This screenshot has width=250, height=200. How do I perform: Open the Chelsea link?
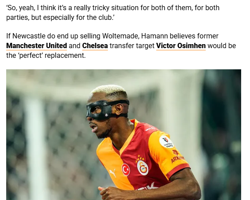click(95, 46)
